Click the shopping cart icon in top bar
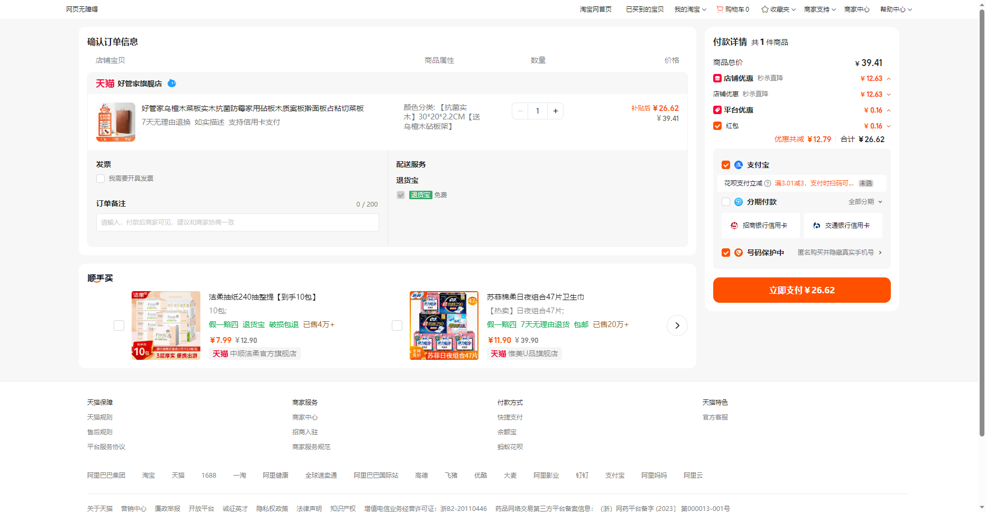Image resolution: width=986 pixels, height=512 pixels. (x=720, y=9)
